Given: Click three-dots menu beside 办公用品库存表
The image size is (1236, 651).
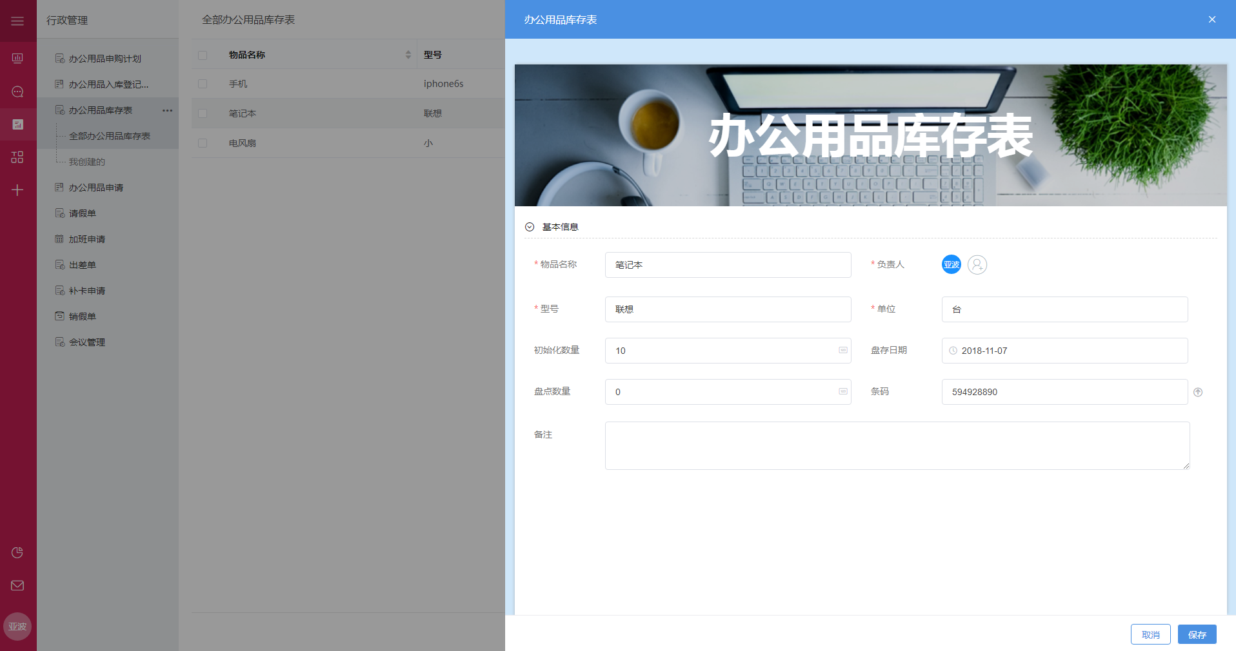Looking at the screenshot, I should tap(167, 110).
